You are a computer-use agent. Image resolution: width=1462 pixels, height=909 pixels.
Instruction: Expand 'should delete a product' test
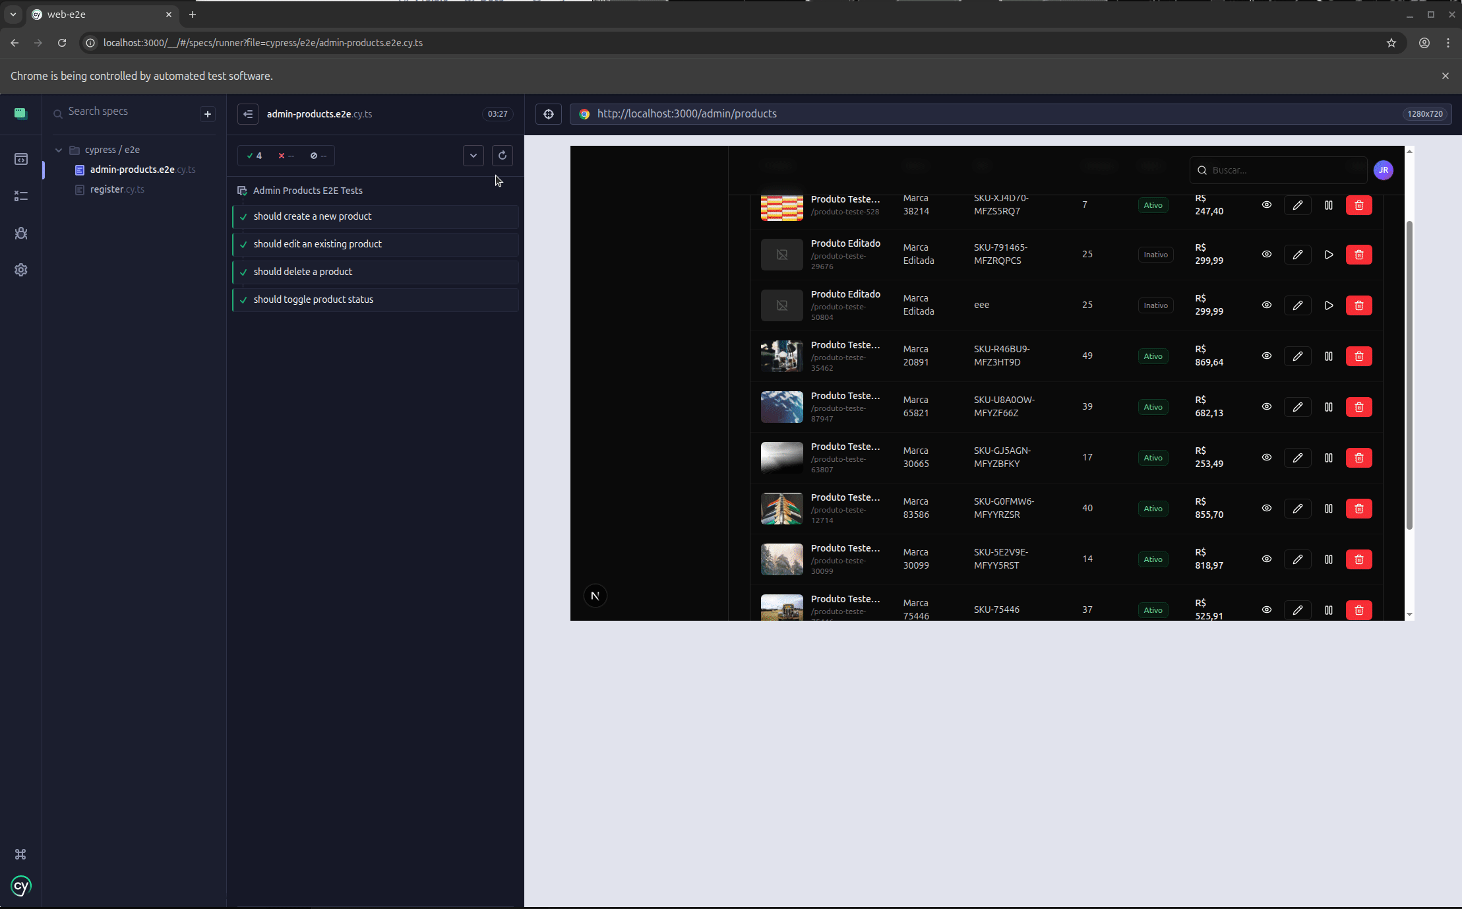click(303, 272)
